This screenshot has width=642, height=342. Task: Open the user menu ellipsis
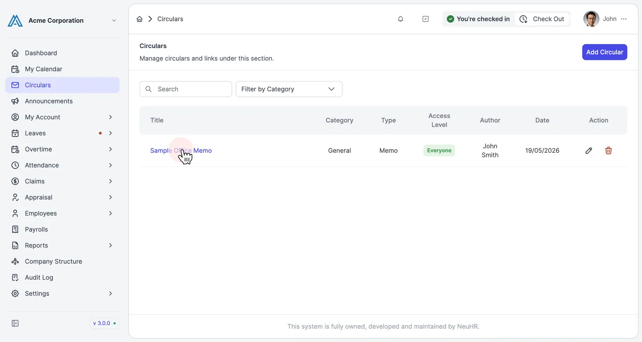click(x=624, y=19)
